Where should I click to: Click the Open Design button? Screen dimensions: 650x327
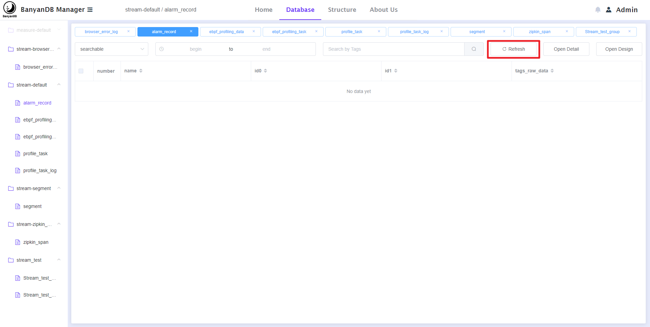(x=619, y=49)
